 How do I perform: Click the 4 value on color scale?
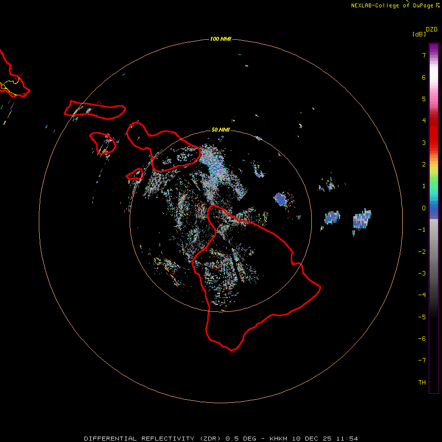tap(424, 121)
